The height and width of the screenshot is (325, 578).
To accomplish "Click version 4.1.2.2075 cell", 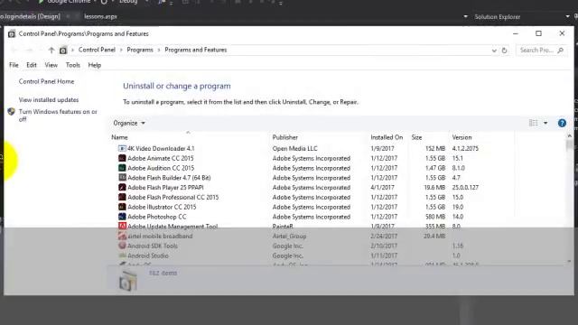I will [465, 148].
